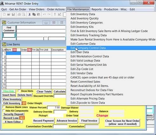The height and width of the screenshot is (135, 156).
Task: Click the Insert Item button
Action: pyautogui.click(x=9, y=95)
